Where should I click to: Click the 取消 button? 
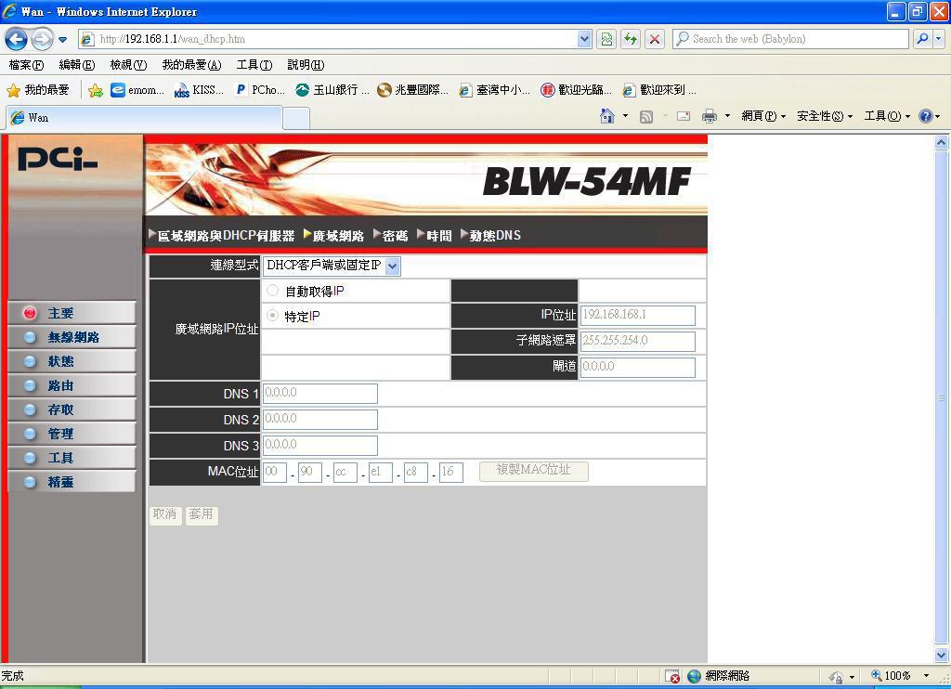pyautogui.click(x=165, y=515)
